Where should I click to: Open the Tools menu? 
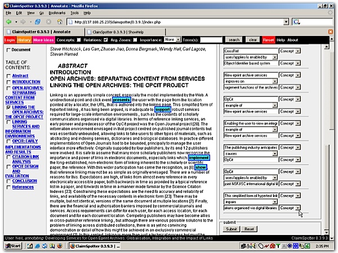pyautogui.click(x=74, y=13)
